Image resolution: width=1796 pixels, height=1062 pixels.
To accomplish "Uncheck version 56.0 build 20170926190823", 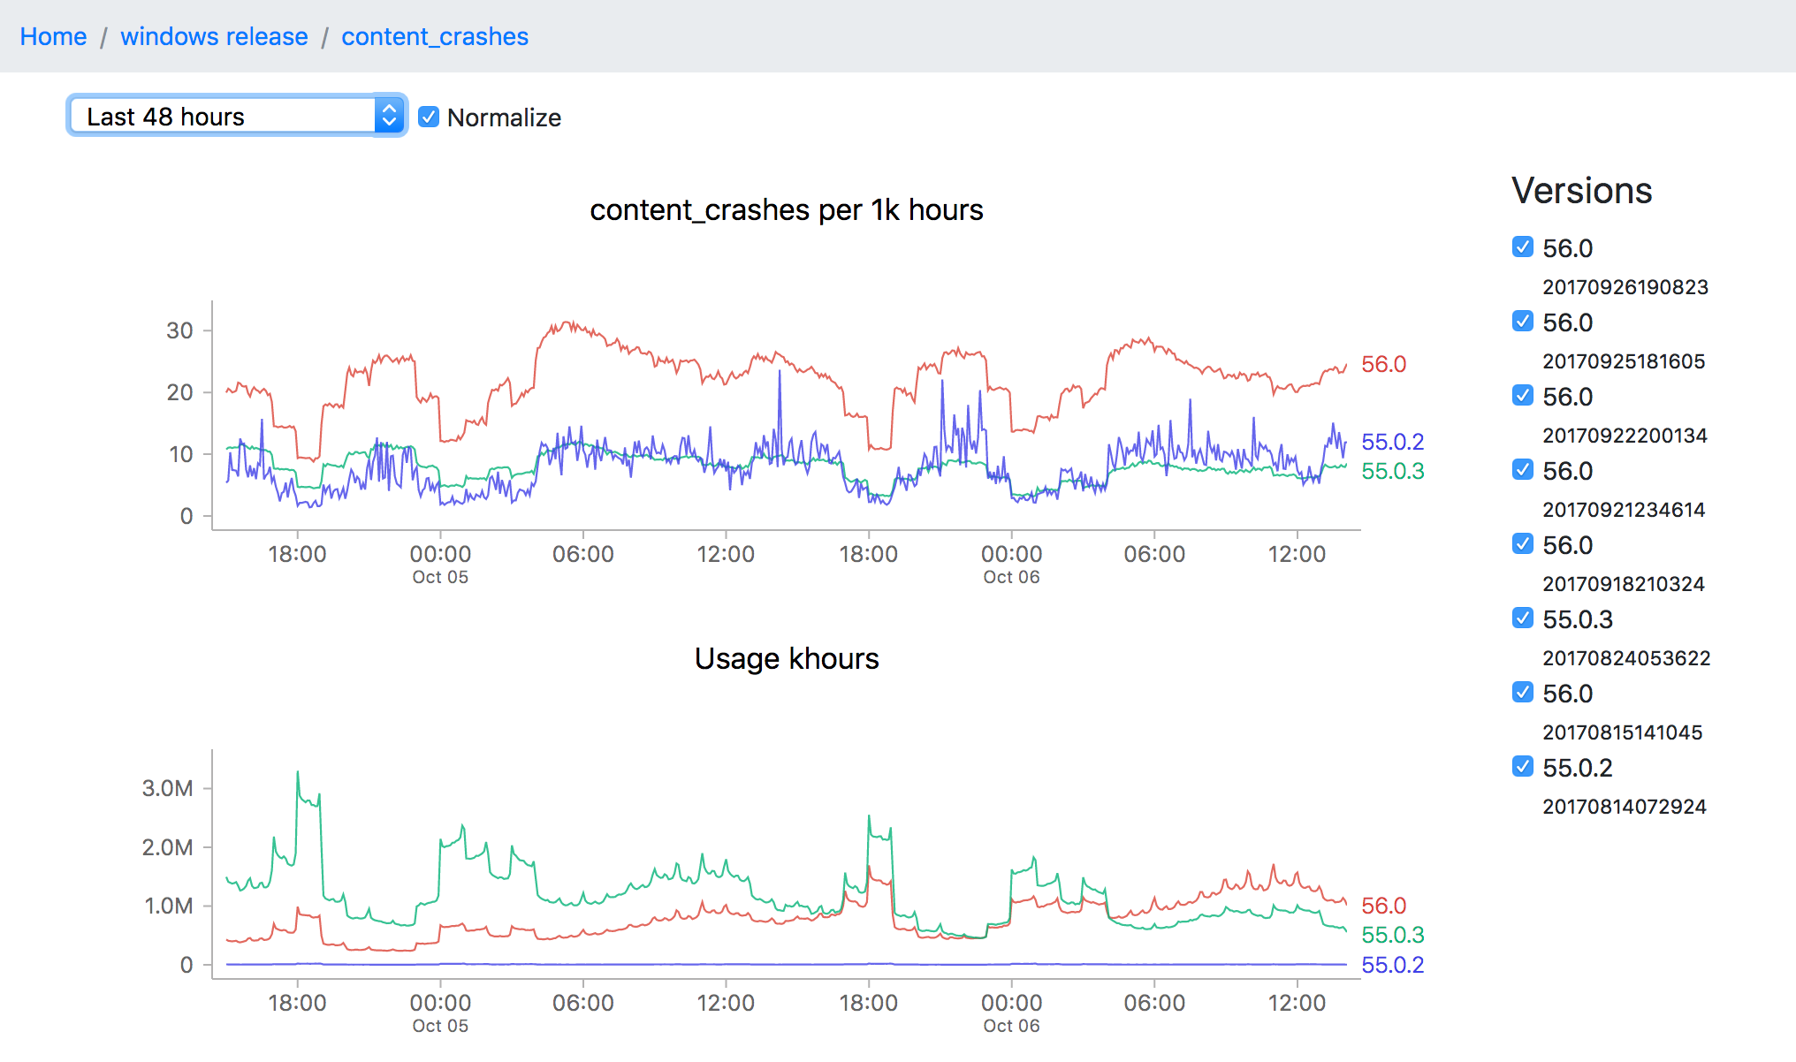I will (x=1522, y=247).
